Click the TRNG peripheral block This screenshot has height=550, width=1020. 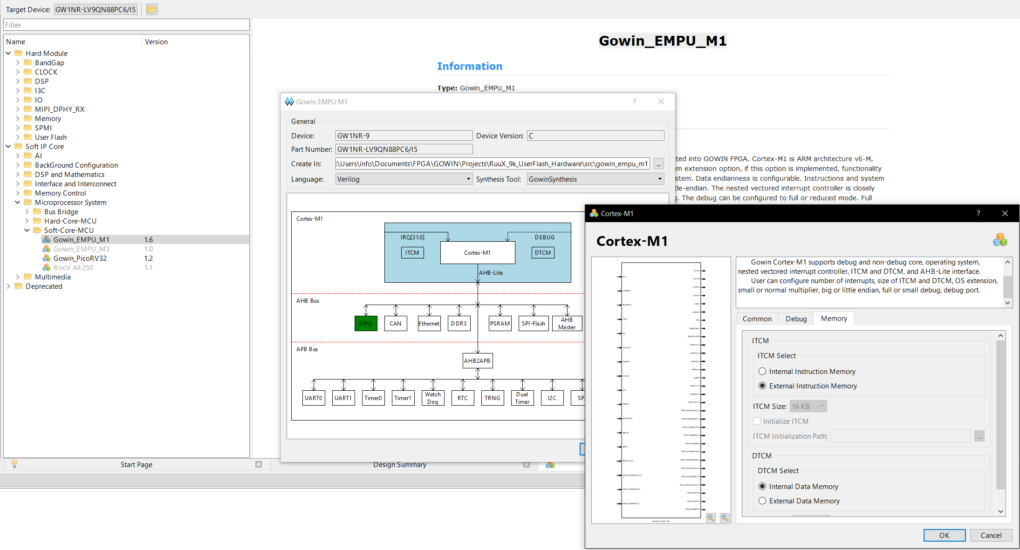click(493, 398)
